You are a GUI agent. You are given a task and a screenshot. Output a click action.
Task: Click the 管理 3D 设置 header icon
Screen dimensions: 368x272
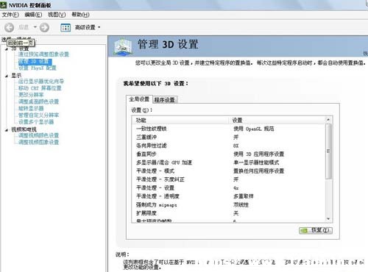123,46
